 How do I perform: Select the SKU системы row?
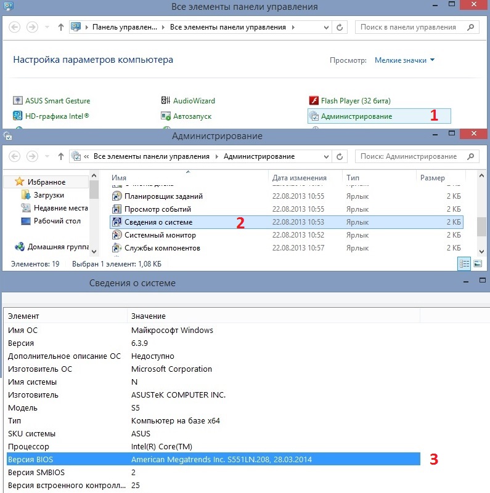(213, 433)
